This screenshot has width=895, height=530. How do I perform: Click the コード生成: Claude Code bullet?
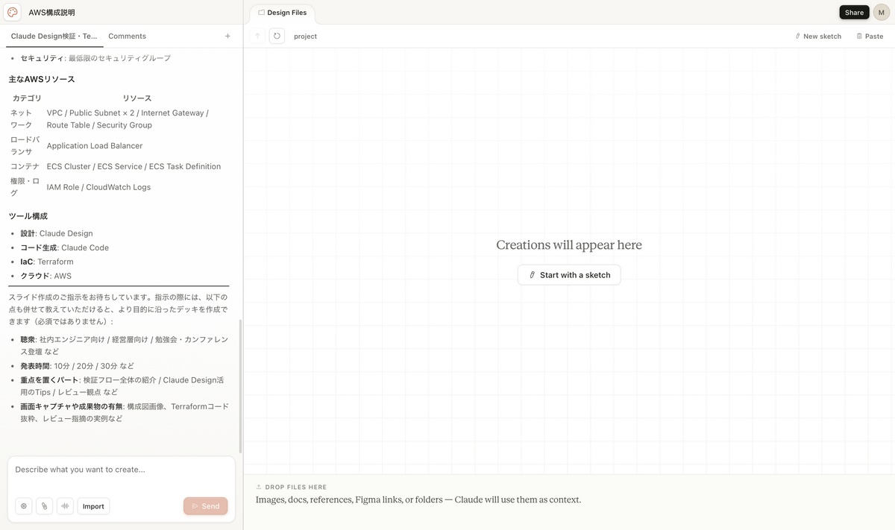coord(64,247)
